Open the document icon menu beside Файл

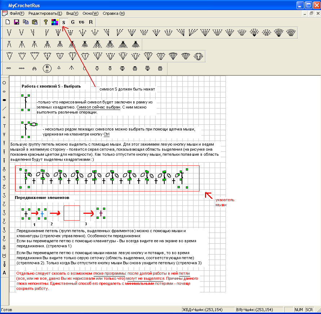coord(5,13)
